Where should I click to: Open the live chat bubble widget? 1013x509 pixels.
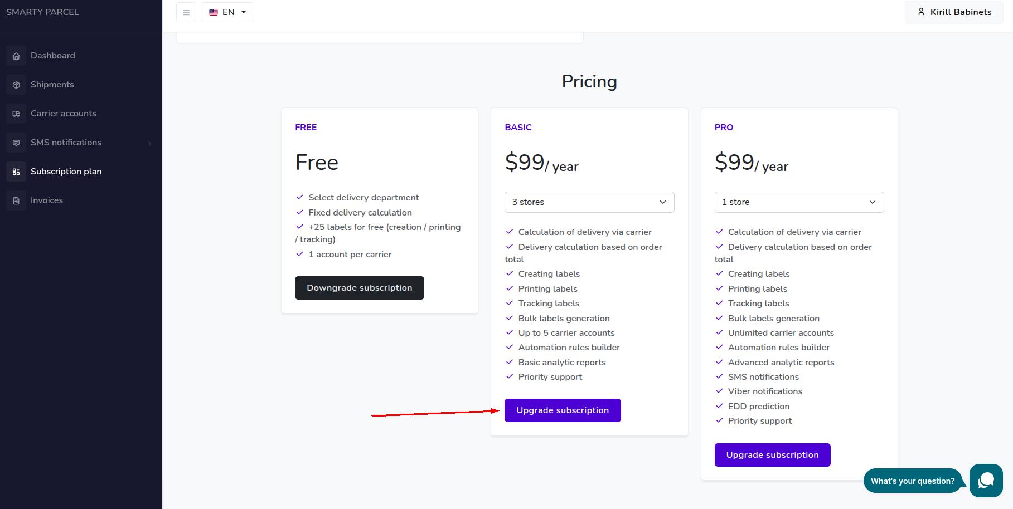coord(986,480)
